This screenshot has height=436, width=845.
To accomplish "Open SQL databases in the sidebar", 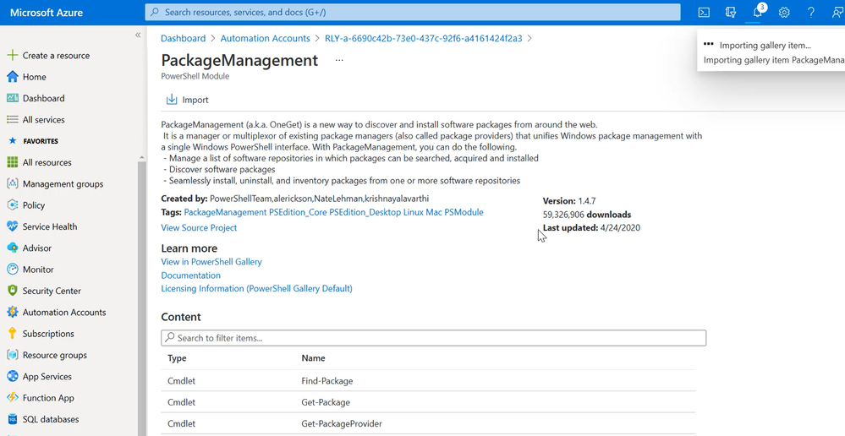I will (51, 419).
